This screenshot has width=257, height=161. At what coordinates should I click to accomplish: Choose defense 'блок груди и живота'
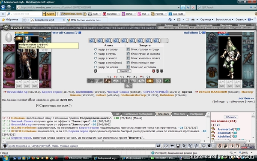click(x=128, y=54)
